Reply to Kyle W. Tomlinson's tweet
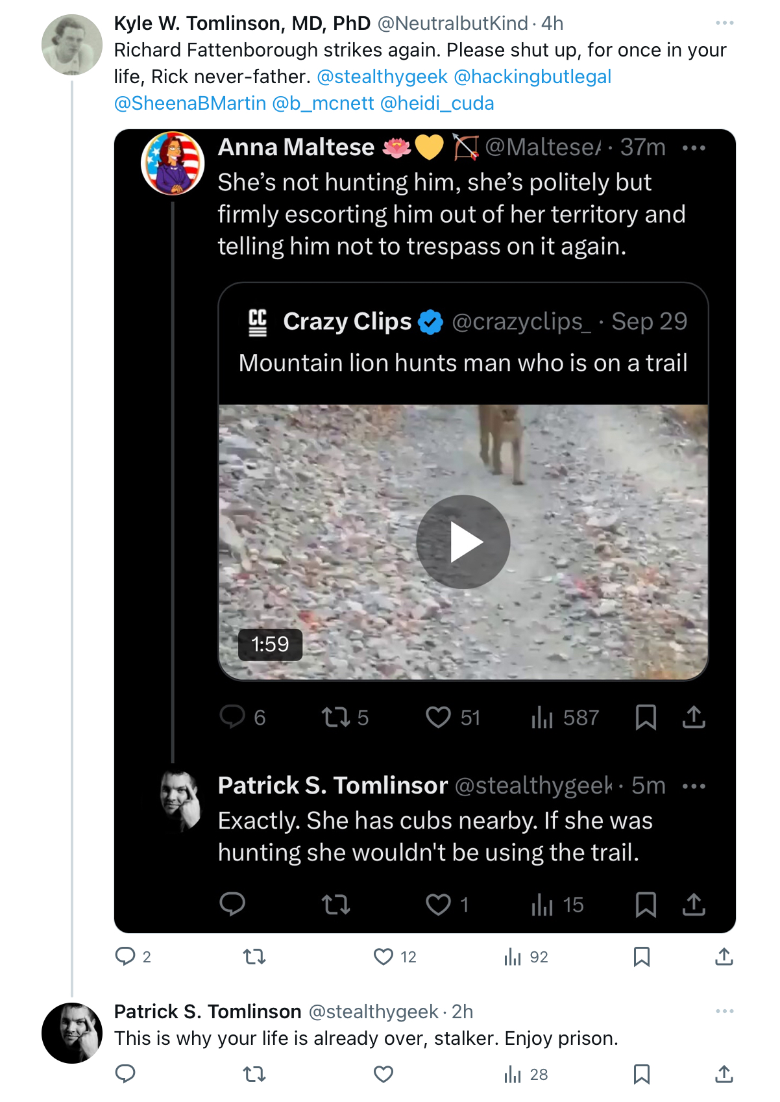The image size is (780, 1102). tap(125, 956)
